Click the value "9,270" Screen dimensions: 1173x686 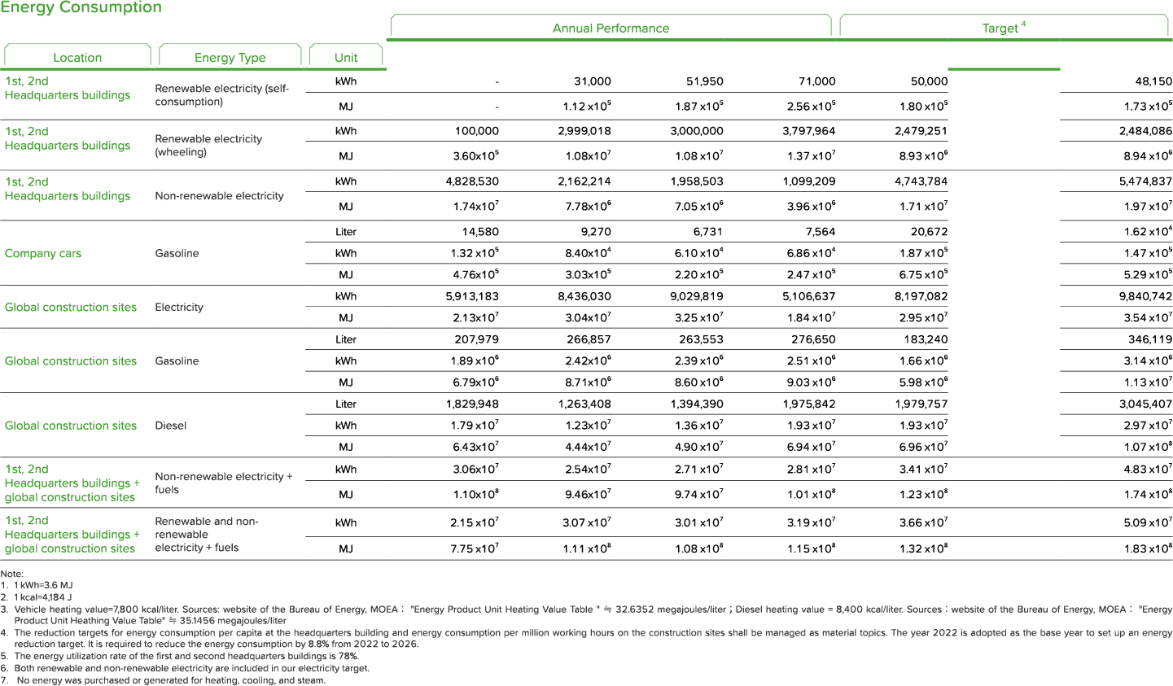tap(596, 232)
